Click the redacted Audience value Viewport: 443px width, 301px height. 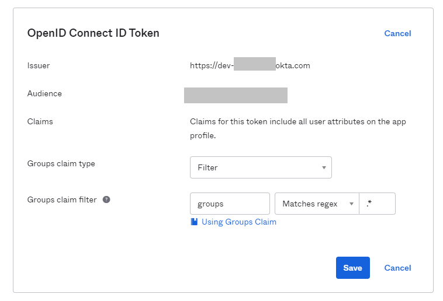[x=236, y=95]
